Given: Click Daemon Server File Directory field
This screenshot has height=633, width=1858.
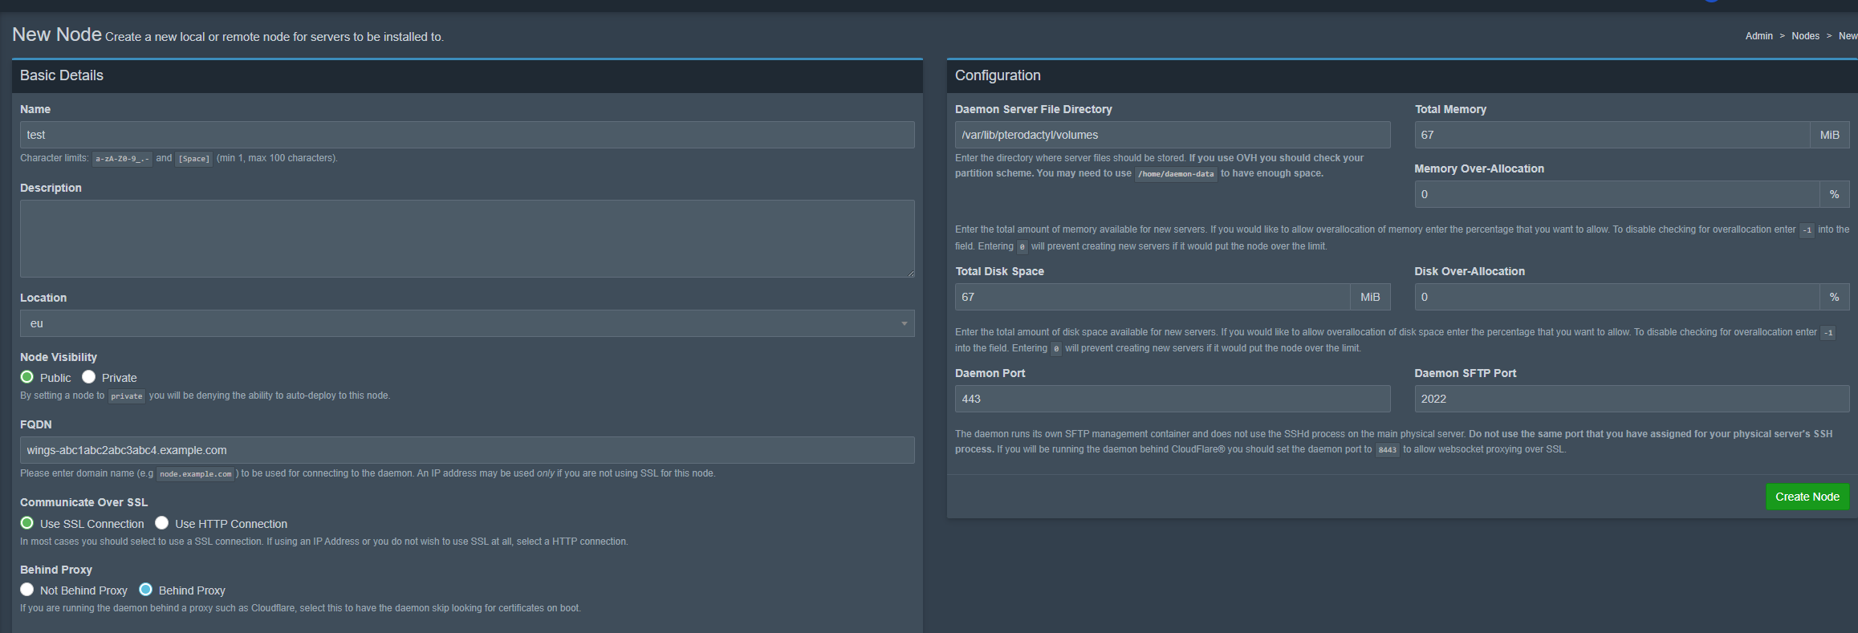Looking at the screenshot, I should (x=1172, y=135).
